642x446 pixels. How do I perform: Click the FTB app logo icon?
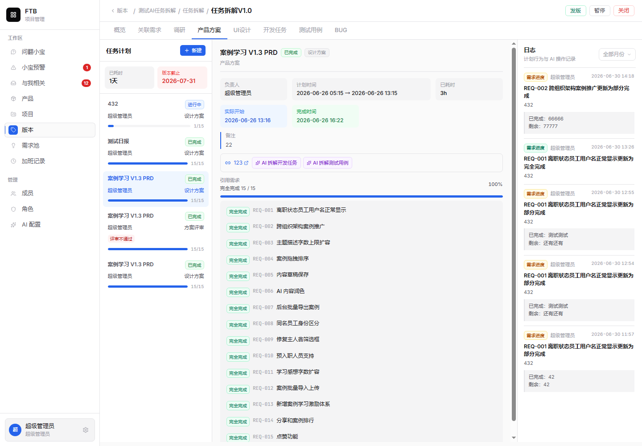[x=13, y=15]
